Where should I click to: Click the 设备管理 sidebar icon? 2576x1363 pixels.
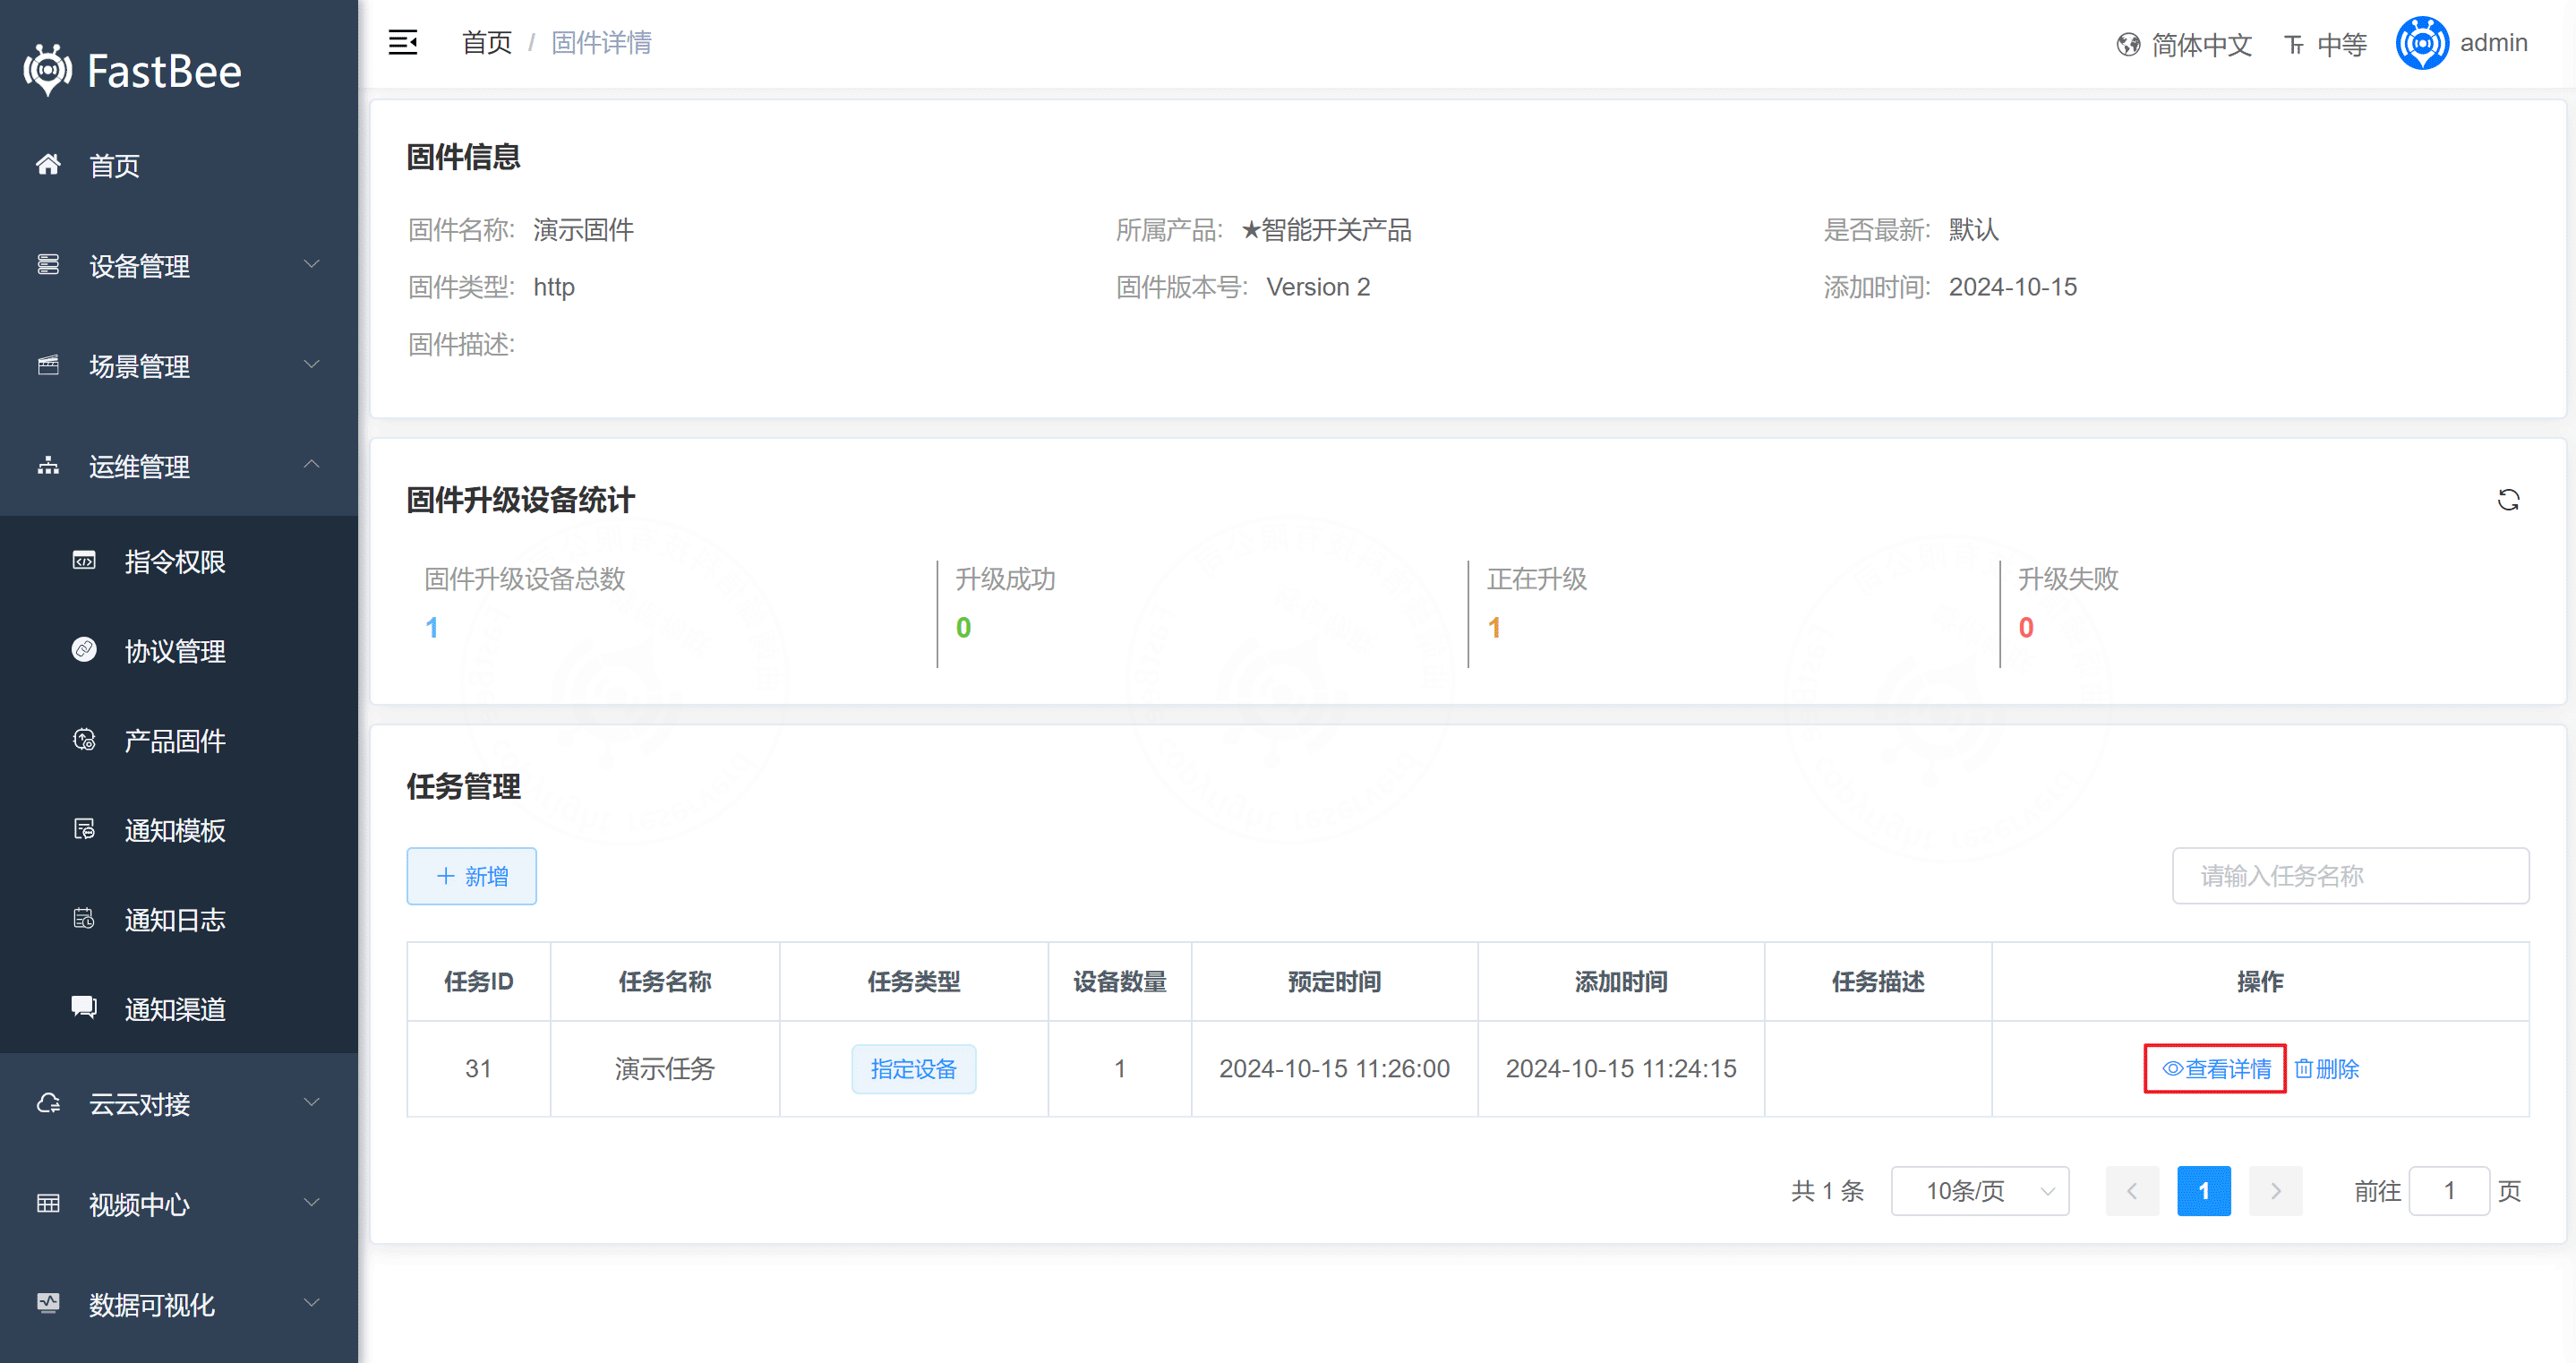(48, 264)
